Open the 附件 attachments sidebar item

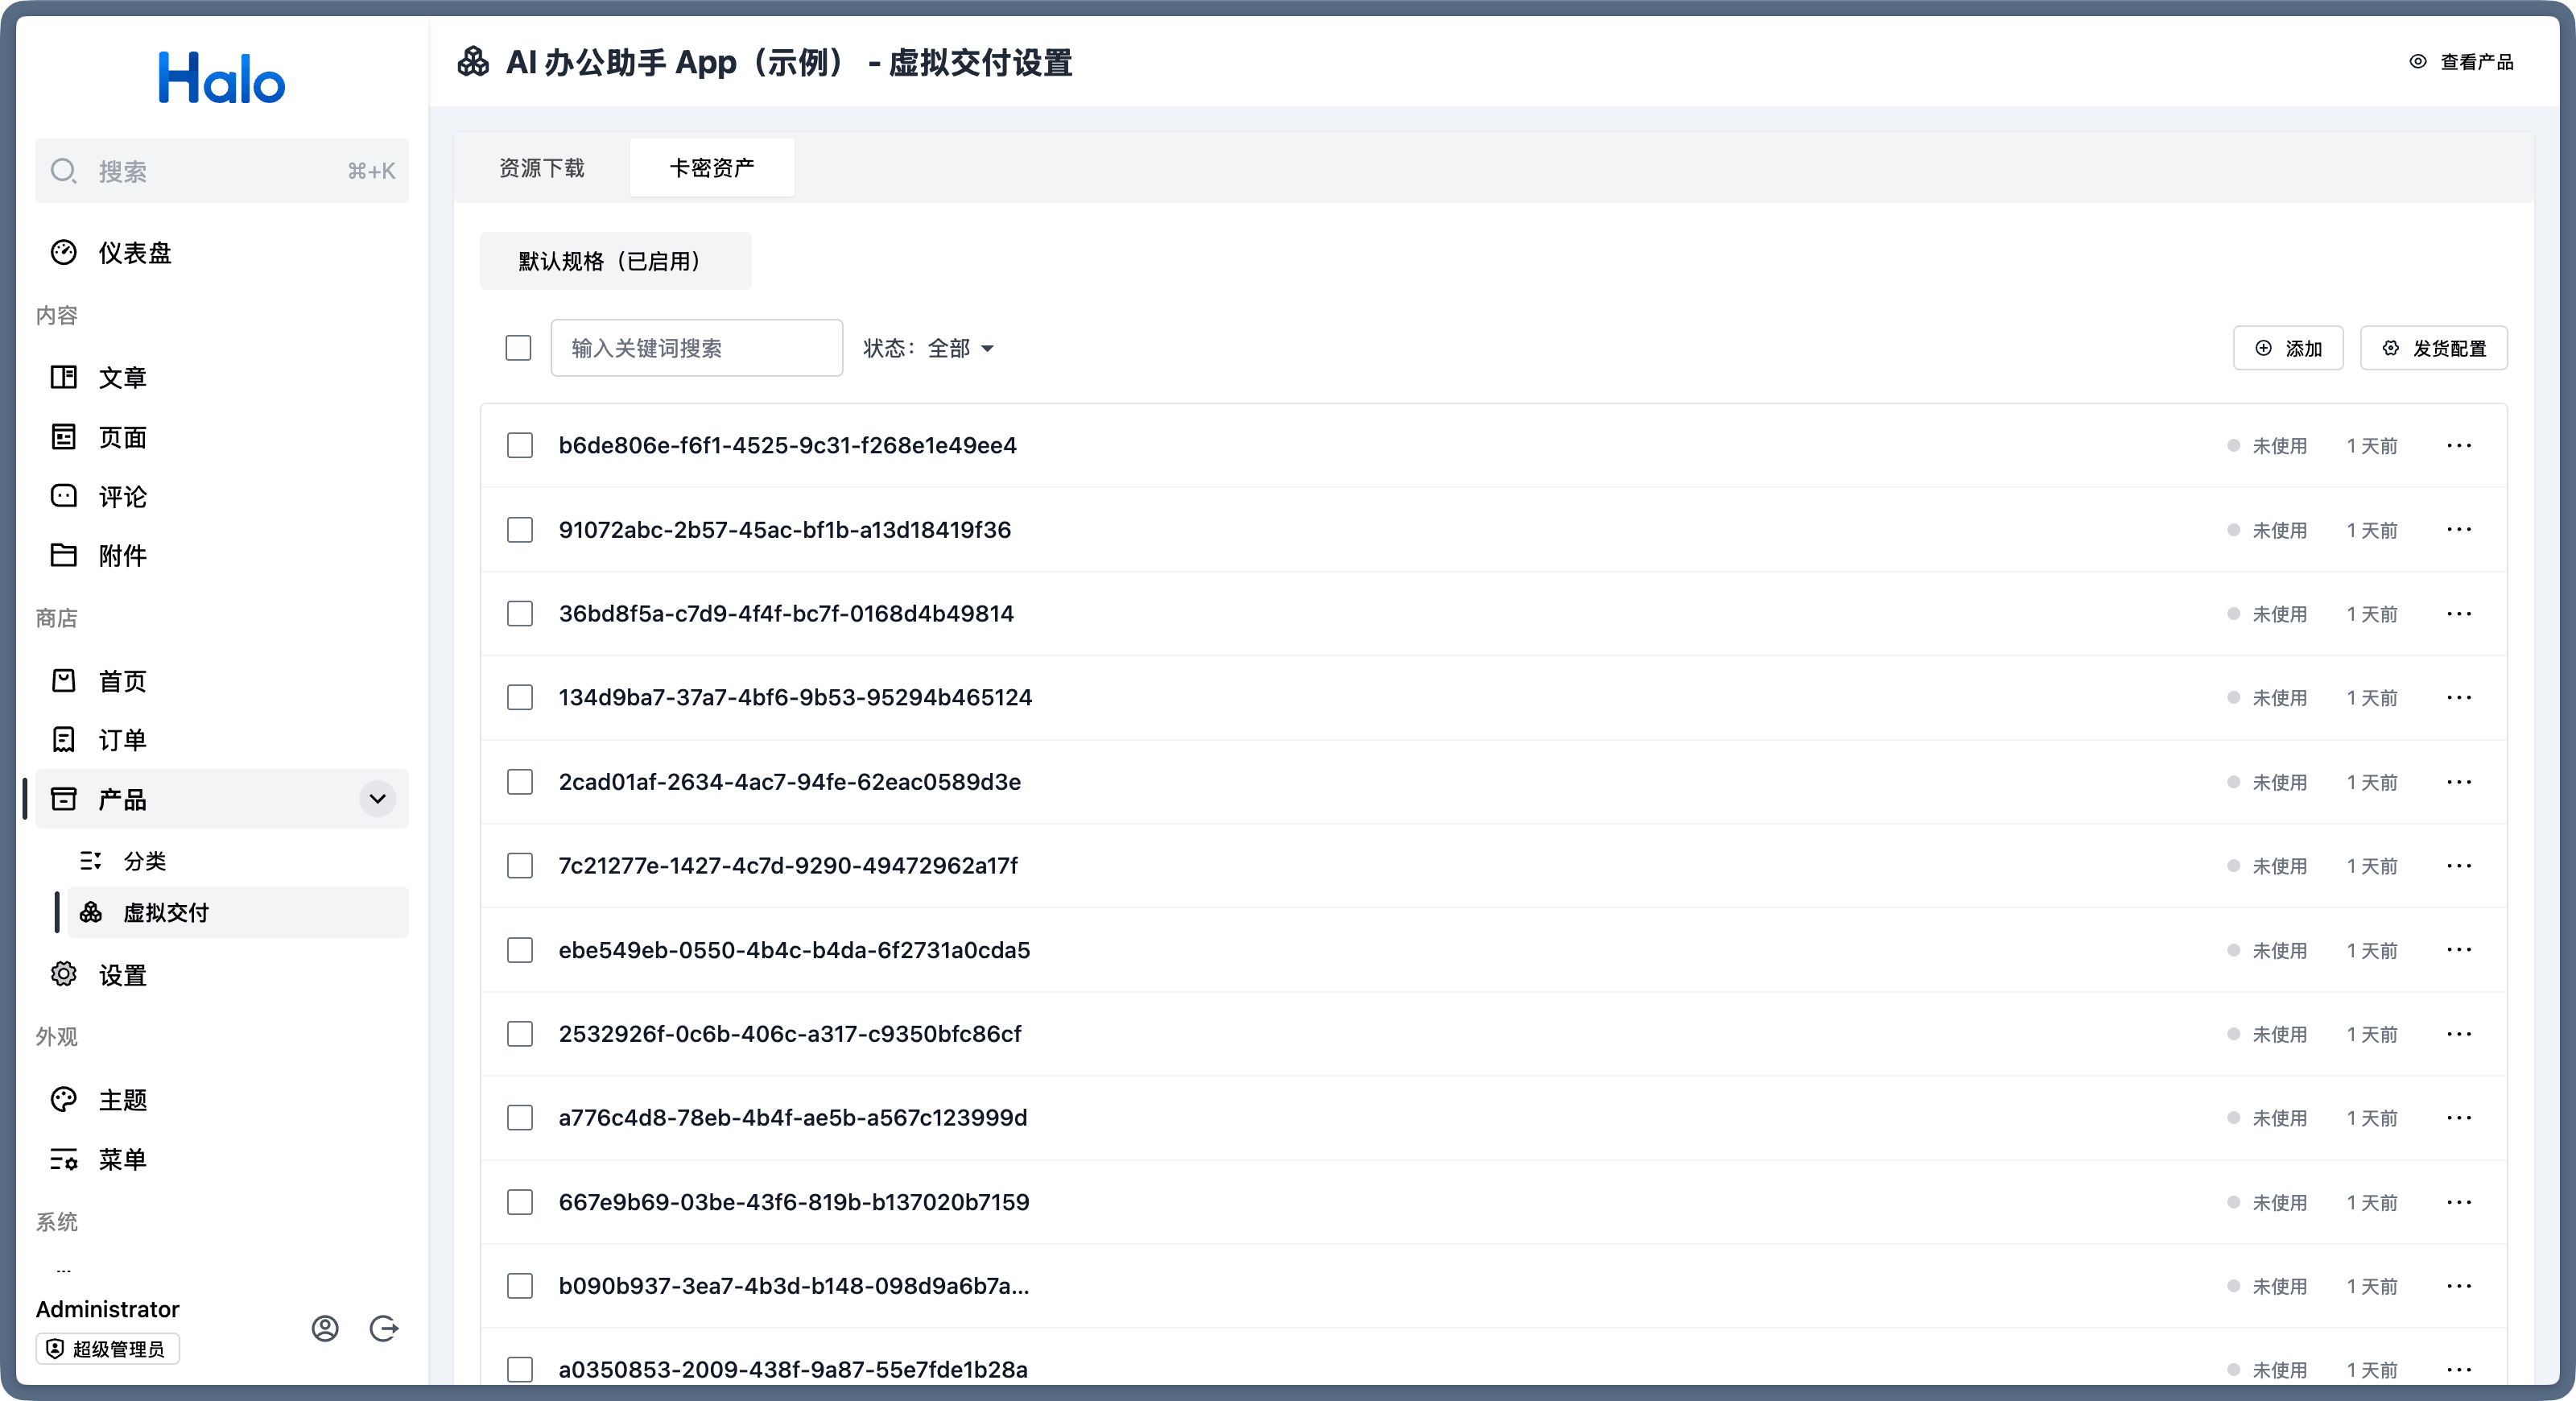[122, 556]
